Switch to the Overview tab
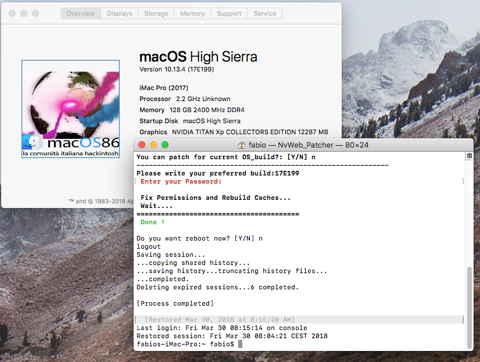This screenshot has height=362, width=480. coord(81,13)
